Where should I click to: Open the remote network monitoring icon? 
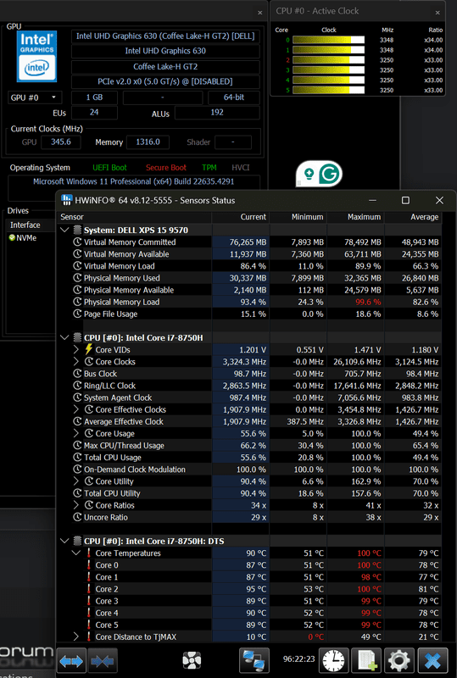[254, 661]
